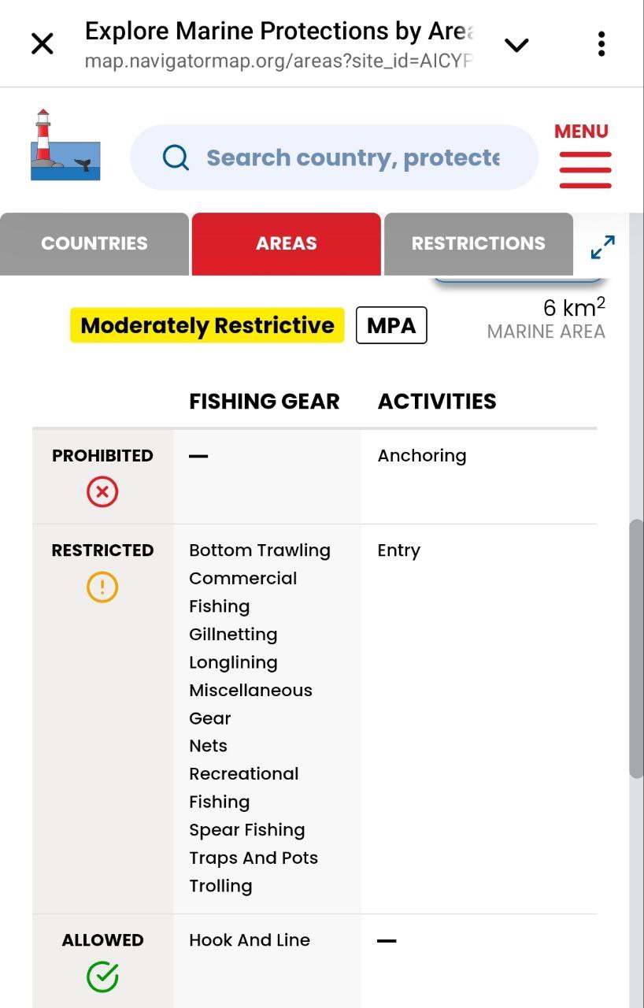Open the Restrictions tab

click(x=478, y=243)
